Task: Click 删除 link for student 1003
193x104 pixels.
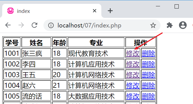Action: [148, 75]
